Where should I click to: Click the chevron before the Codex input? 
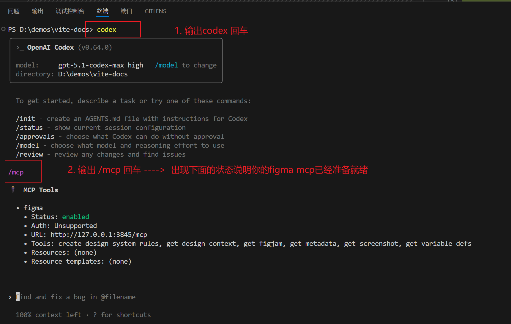coord(10,297)
